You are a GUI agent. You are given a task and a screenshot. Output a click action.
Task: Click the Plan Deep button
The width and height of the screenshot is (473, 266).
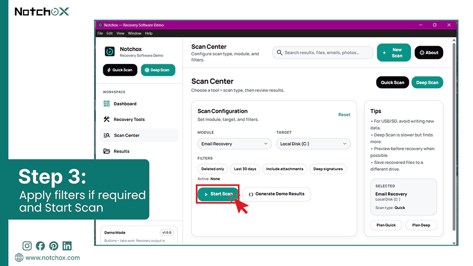421,225
